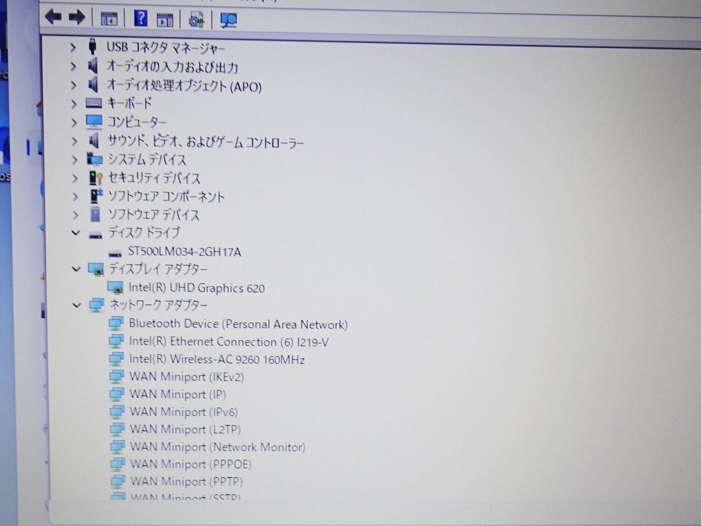Viewport: 701px width, 526px height.
Task: Select the ST500LM034-2GH17A disk drive
Action: [x=184, y=252]
